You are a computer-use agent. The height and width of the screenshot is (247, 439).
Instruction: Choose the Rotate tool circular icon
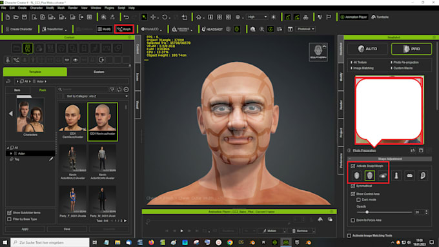click(x=165, y=17)
